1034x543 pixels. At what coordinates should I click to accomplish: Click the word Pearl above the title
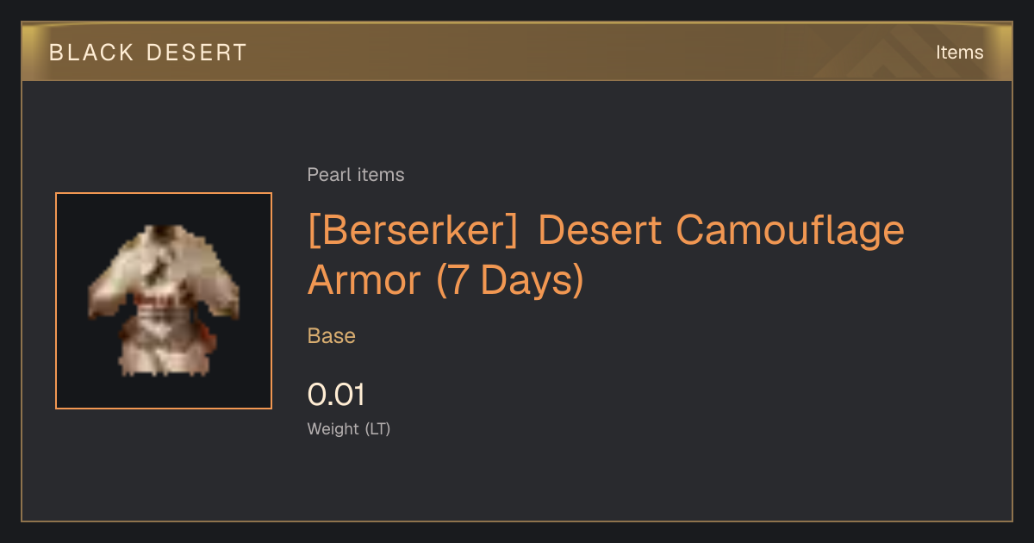click(328, 175)
